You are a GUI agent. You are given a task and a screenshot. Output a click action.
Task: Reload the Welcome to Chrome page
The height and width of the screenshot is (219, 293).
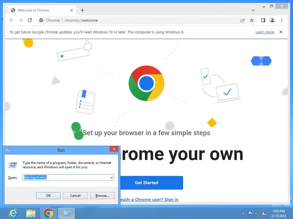[x=30, y=20]
